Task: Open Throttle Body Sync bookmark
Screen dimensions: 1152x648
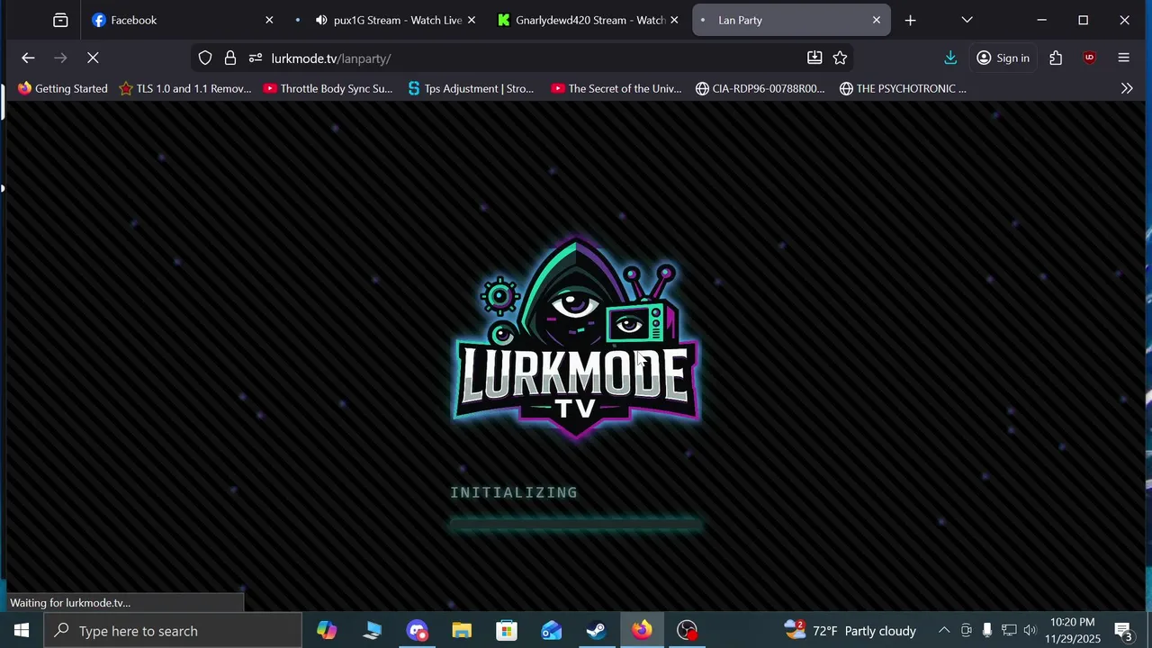Action: (x=328, y=88)
